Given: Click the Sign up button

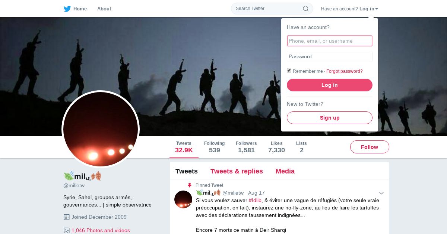Looking at the screenshot, I should coord(330,118).
